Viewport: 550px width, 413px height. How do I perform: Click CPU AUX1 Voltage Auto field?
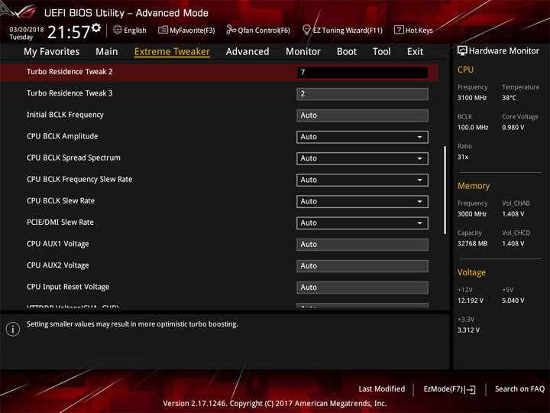pos(362,245)
